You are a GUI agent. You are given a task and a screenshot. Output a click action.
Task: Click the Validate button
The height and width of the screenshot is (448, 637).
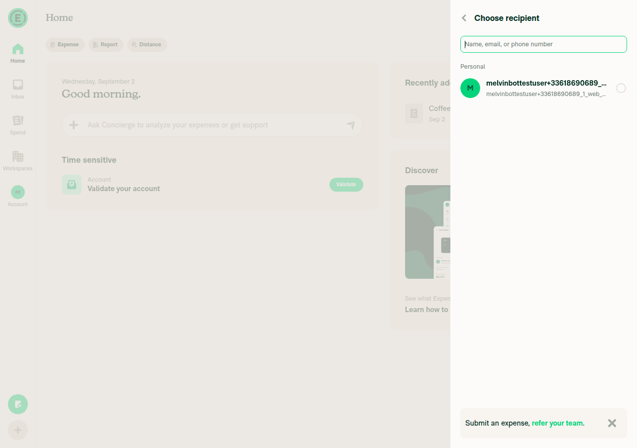point(346,185)
